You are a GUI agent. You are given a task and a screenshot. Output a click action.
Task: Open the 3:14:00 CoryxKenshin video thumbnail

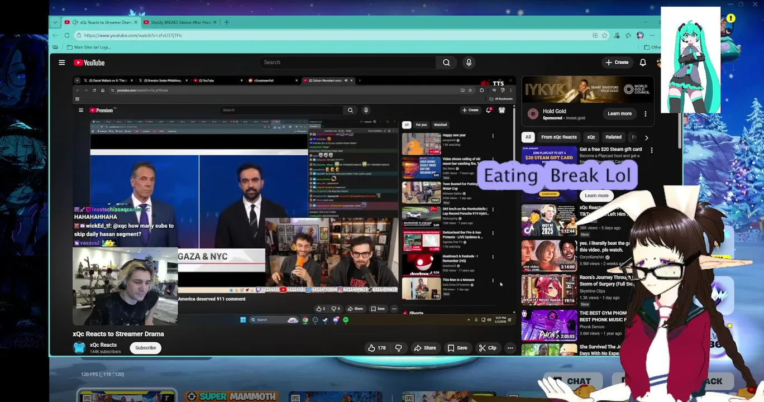(x=549, y=255)
